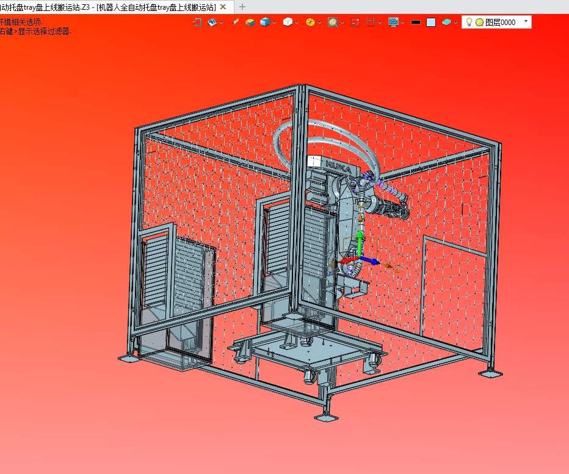Screen dimensions: 569x474
Task: Open the zoom magnifier dropdown arrow
Action: [342, 23]
